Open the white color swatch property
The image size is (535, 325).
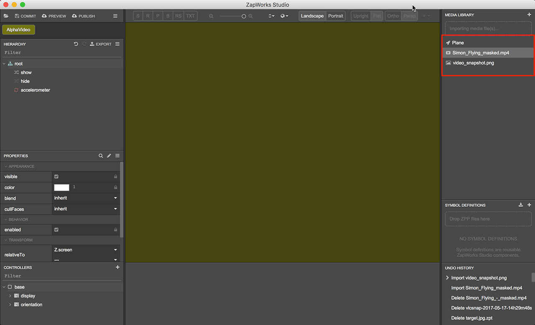pyautogui.click(x=62, y=188)
